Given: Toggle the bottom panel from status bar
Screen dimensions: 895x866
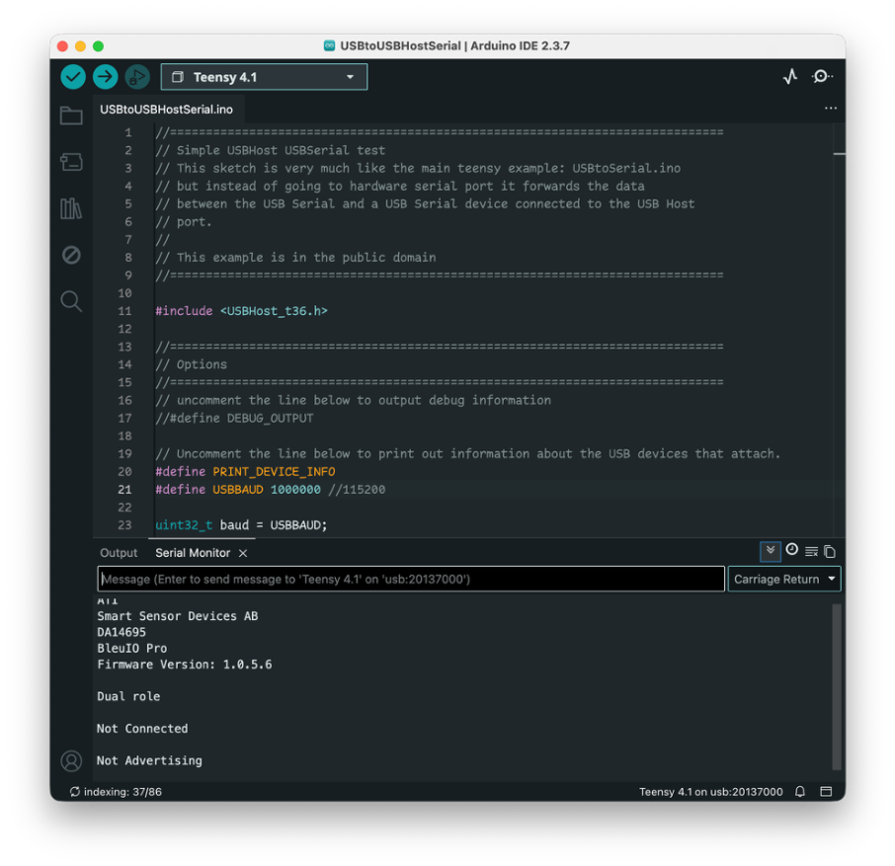Looking at the screenshot, I should pos(826,792).
